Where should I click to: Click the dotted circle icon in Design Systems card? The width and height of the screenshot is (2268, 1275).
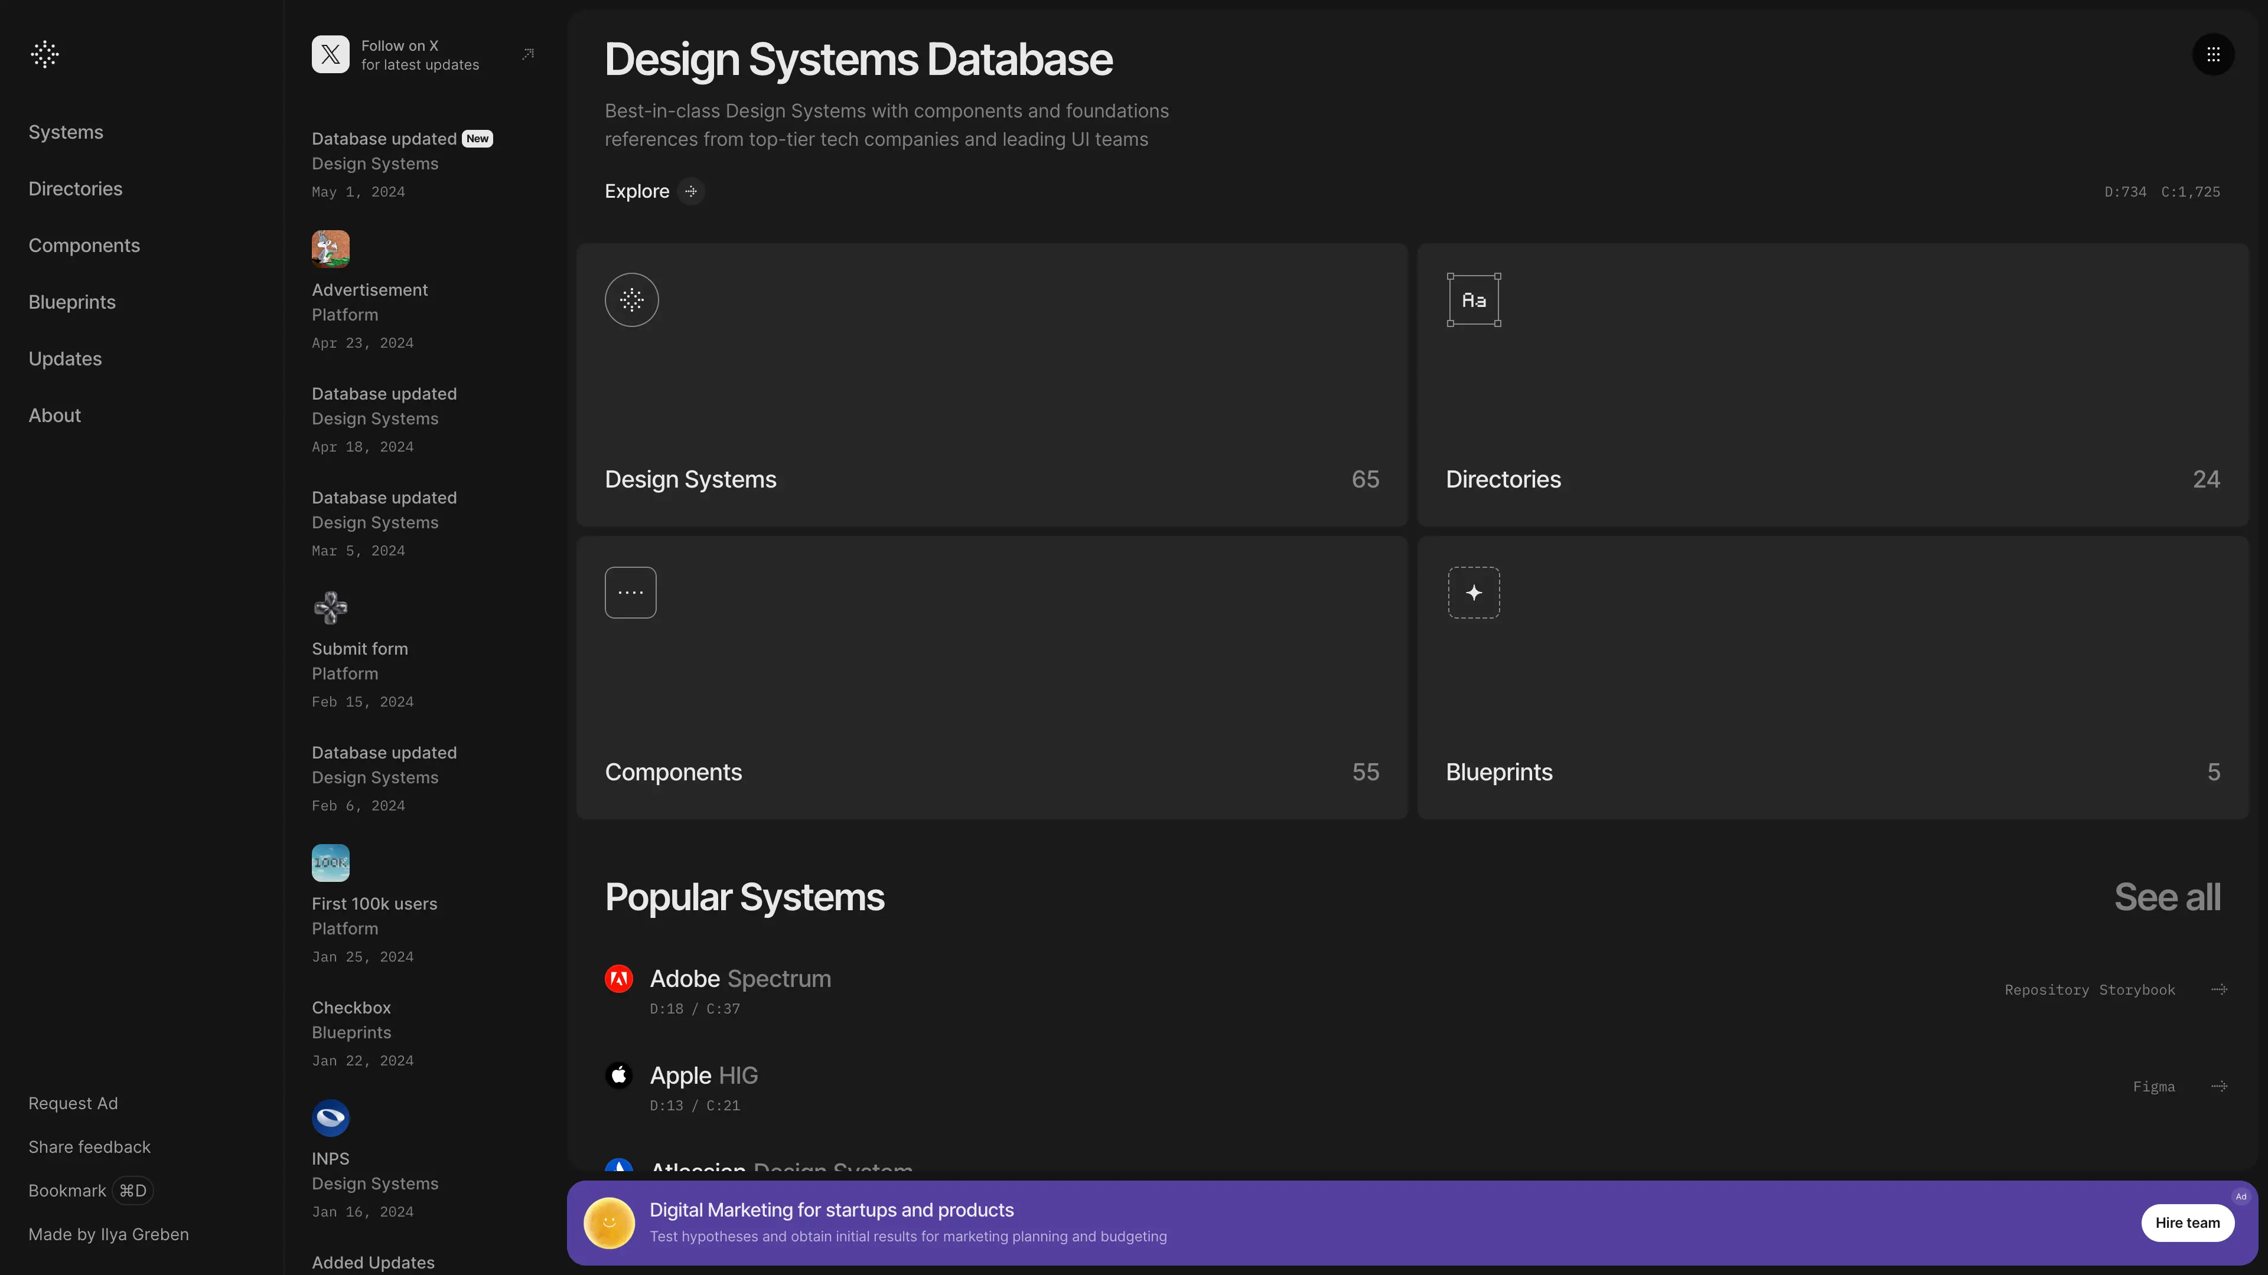631,300
